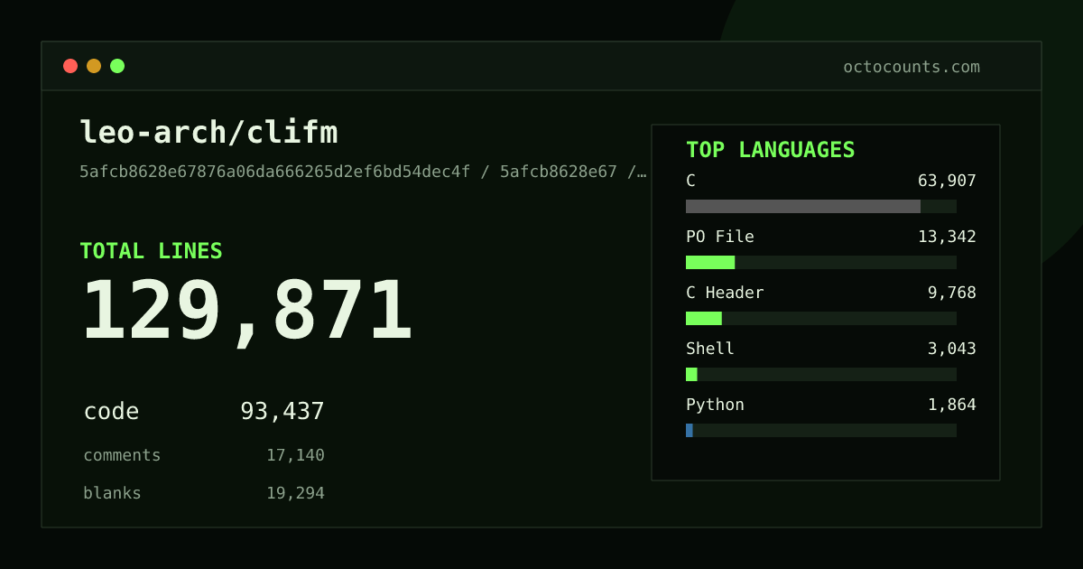Click the C language label
Viewport: 1083px width, 569px height.
click(690, 181)
